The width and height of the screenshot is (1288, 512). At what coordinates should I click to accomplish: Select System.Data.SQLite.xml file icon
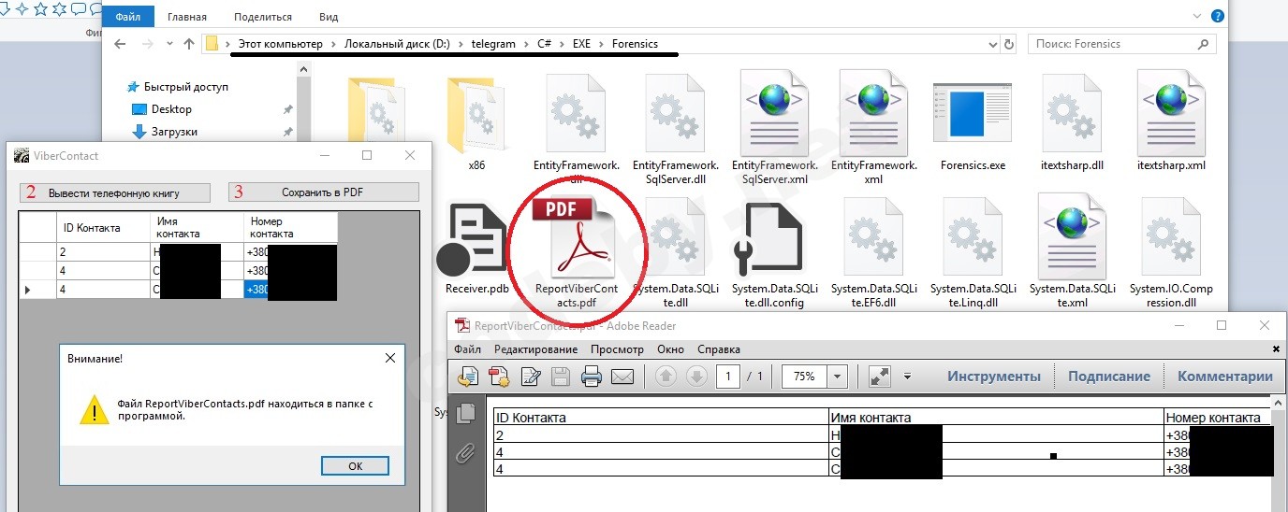coord(1073,236)
